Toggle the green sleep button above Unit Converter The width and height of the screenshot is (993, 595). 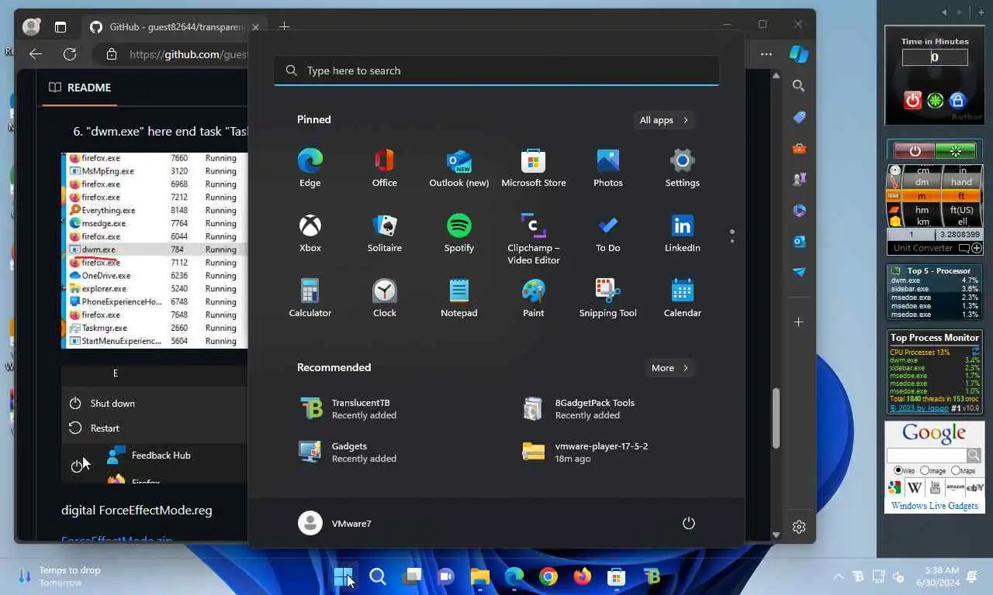(956, 151)
